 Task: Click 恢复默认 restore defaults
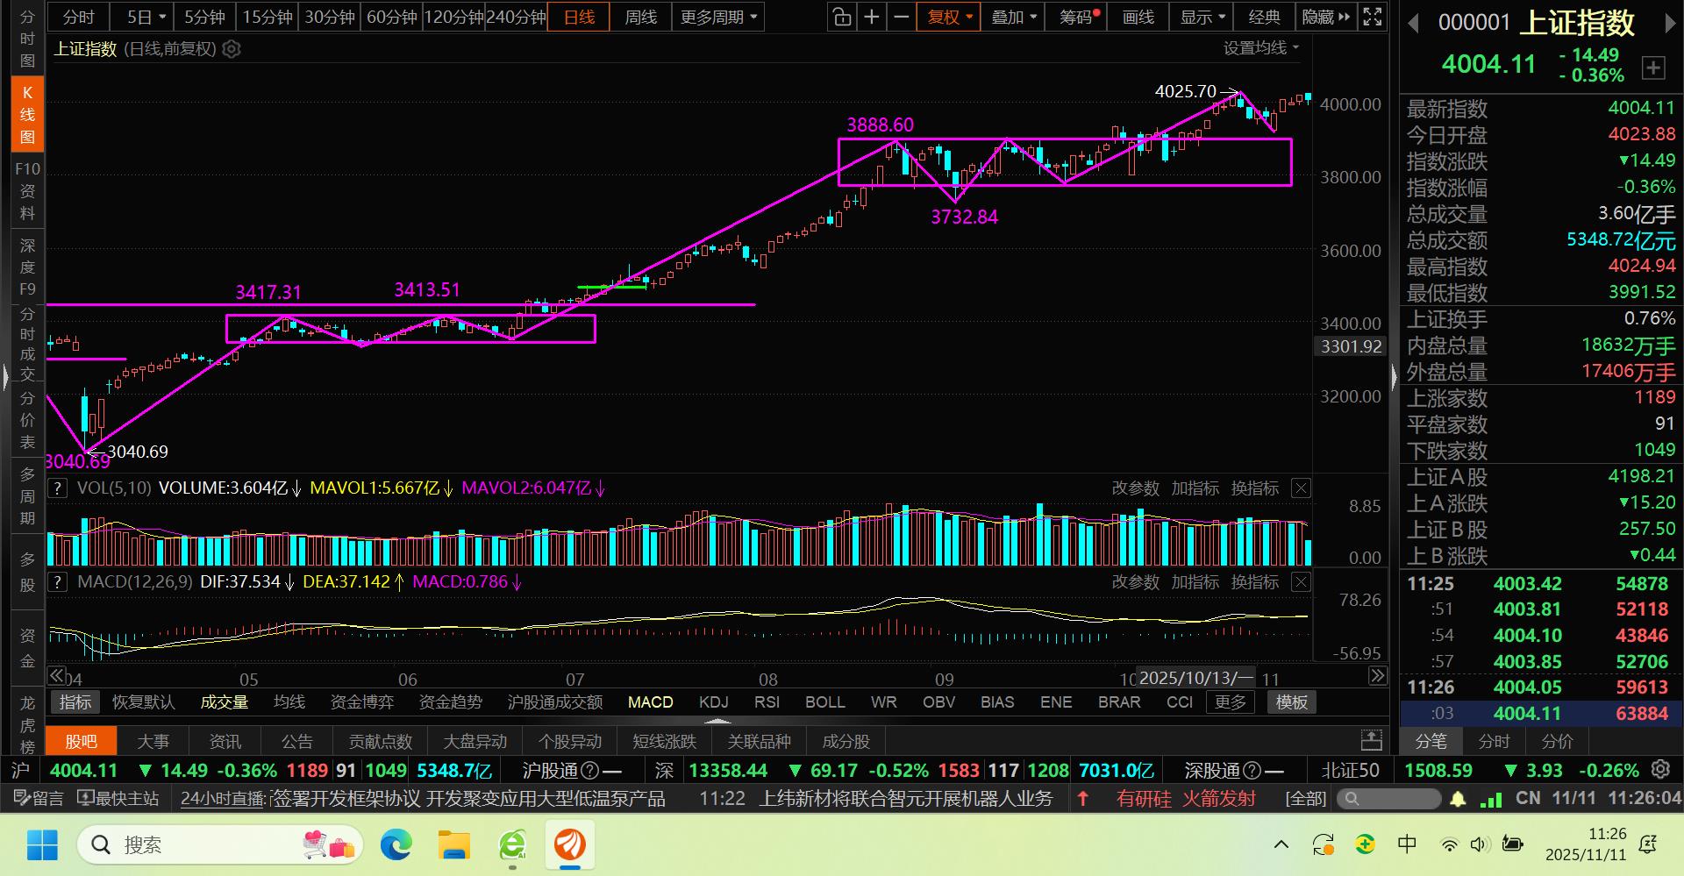144,702
